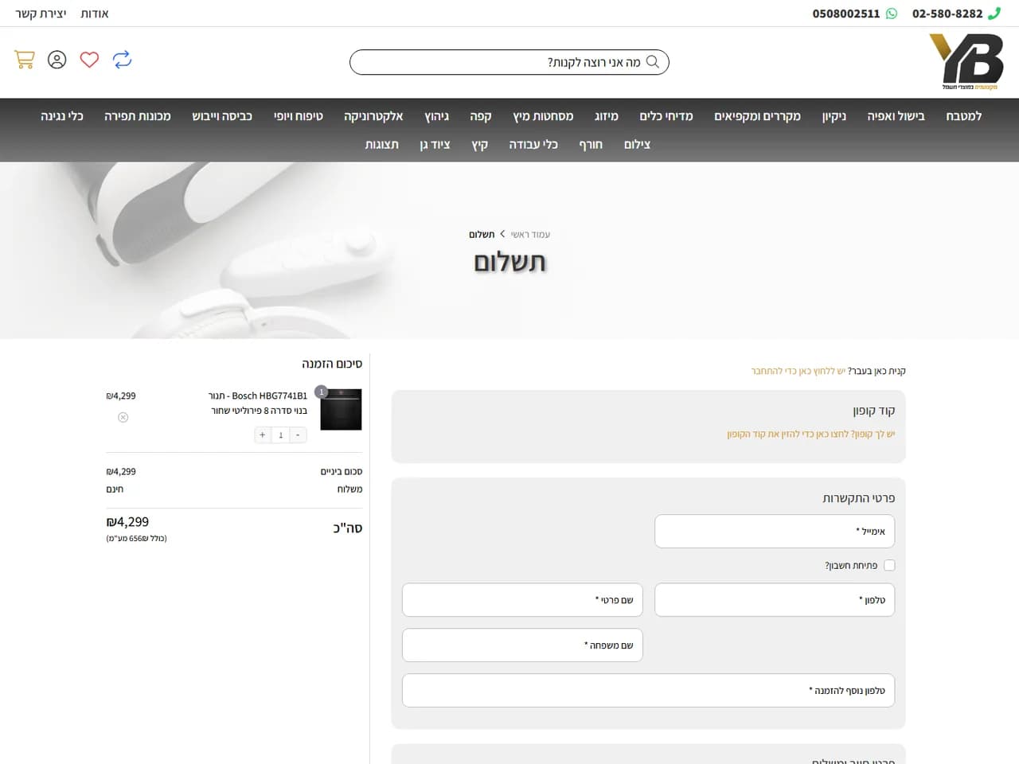Image resolution: width=1019 pixels, height=764 pixels.
Task: Open the טיפוח ויופי menu category
Action: click(299, 116)
